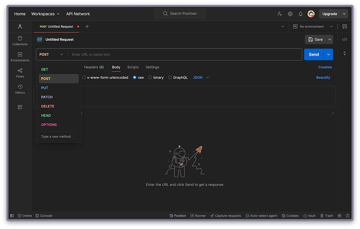Click the HTTP request type icon
Viewport: 360px width, 229px height.
click(x=40, y=39)
